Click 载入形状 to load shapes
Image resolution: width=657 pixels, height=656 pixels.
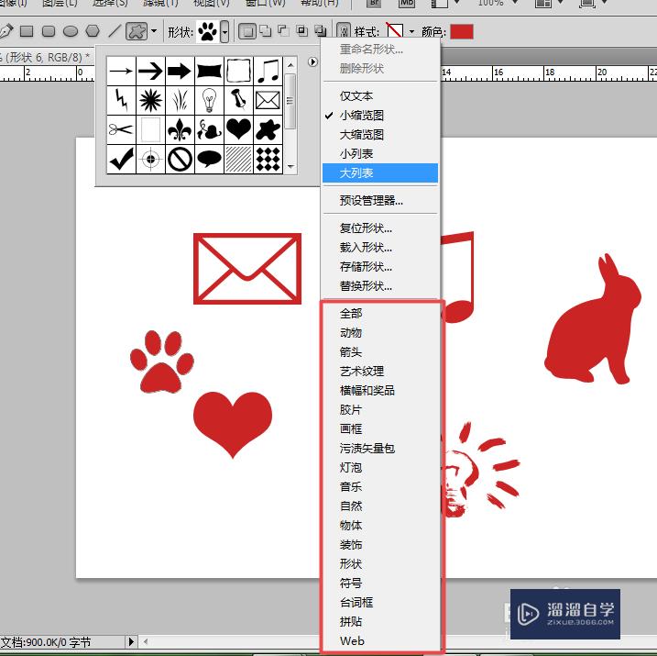pos(366,248)
